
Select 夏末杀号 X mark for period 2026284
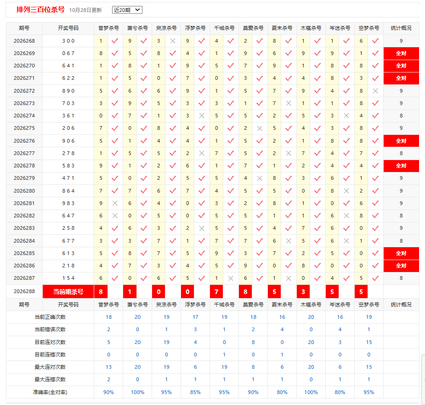tap(289, 241)
